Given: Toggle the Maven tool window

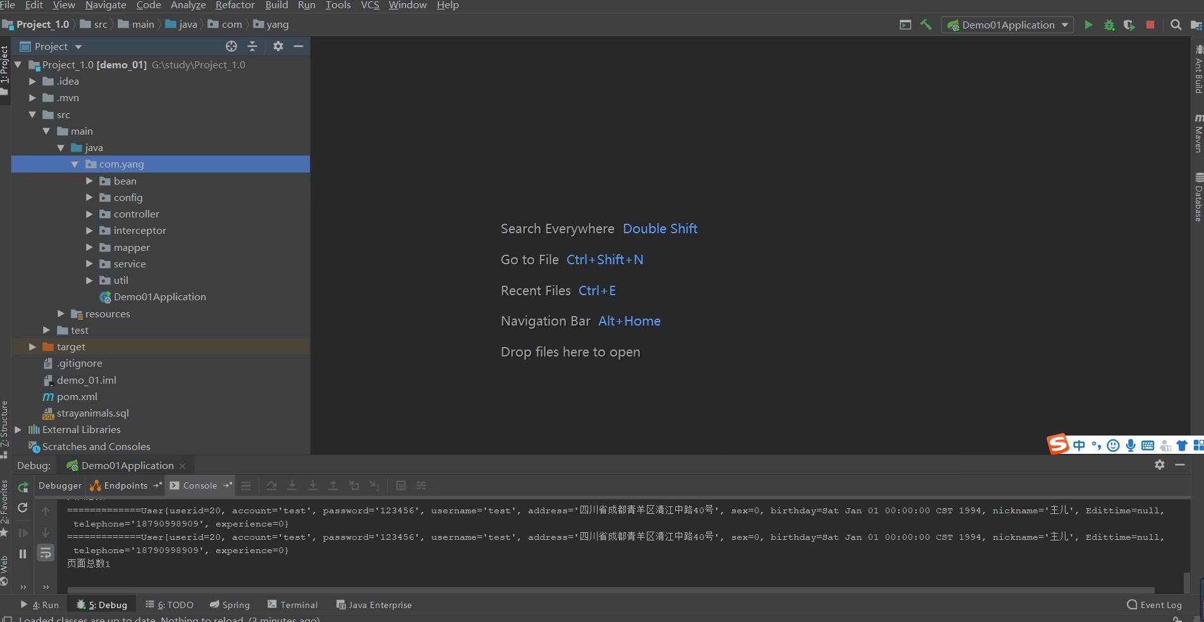Looking at the screenshot, I should click(1198, 133).
